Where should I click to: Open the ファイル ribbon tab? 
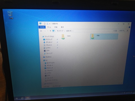(42, 27)
